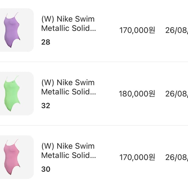Click the (W) prefix on the pink swimsuit listing
Viewport: 188px width, 188px height.
[x=48, y=146]
